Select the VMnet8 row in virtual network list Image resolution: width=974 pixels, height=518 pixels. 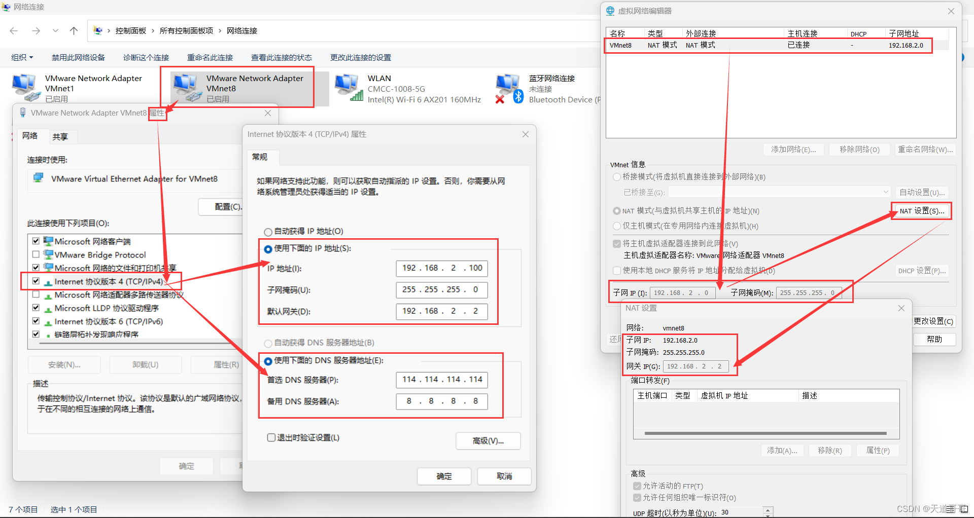point(777,45)
